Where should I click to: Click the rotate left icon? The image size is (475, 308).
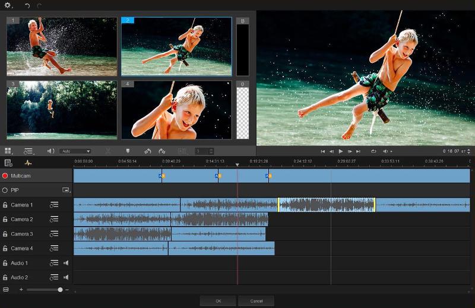coord(147,151)
